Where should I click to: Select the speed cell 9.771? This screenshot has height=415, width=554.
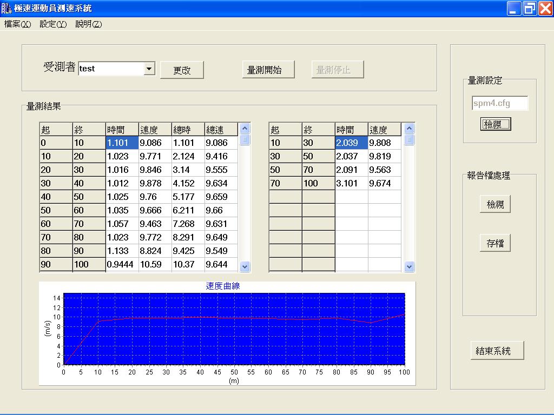[x=155, y=156]
